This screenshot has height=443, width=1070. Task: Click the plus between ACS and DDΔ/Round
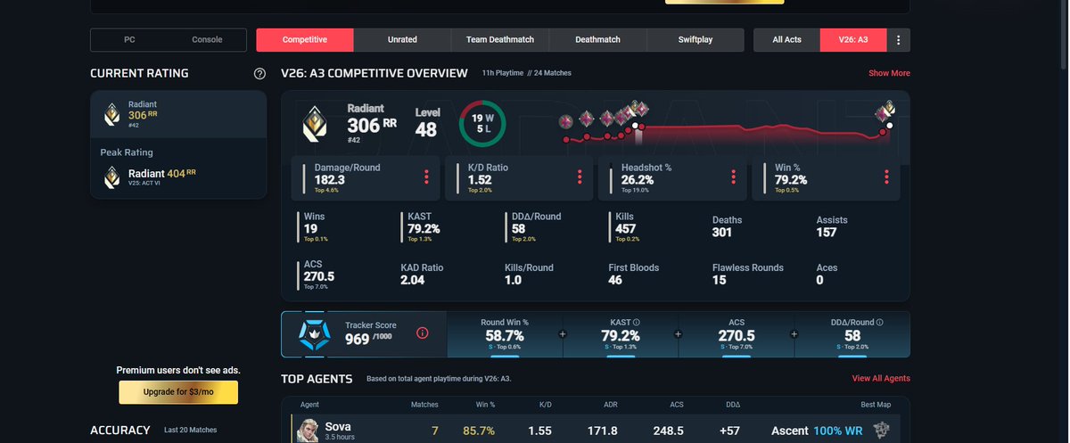[794, 334]
